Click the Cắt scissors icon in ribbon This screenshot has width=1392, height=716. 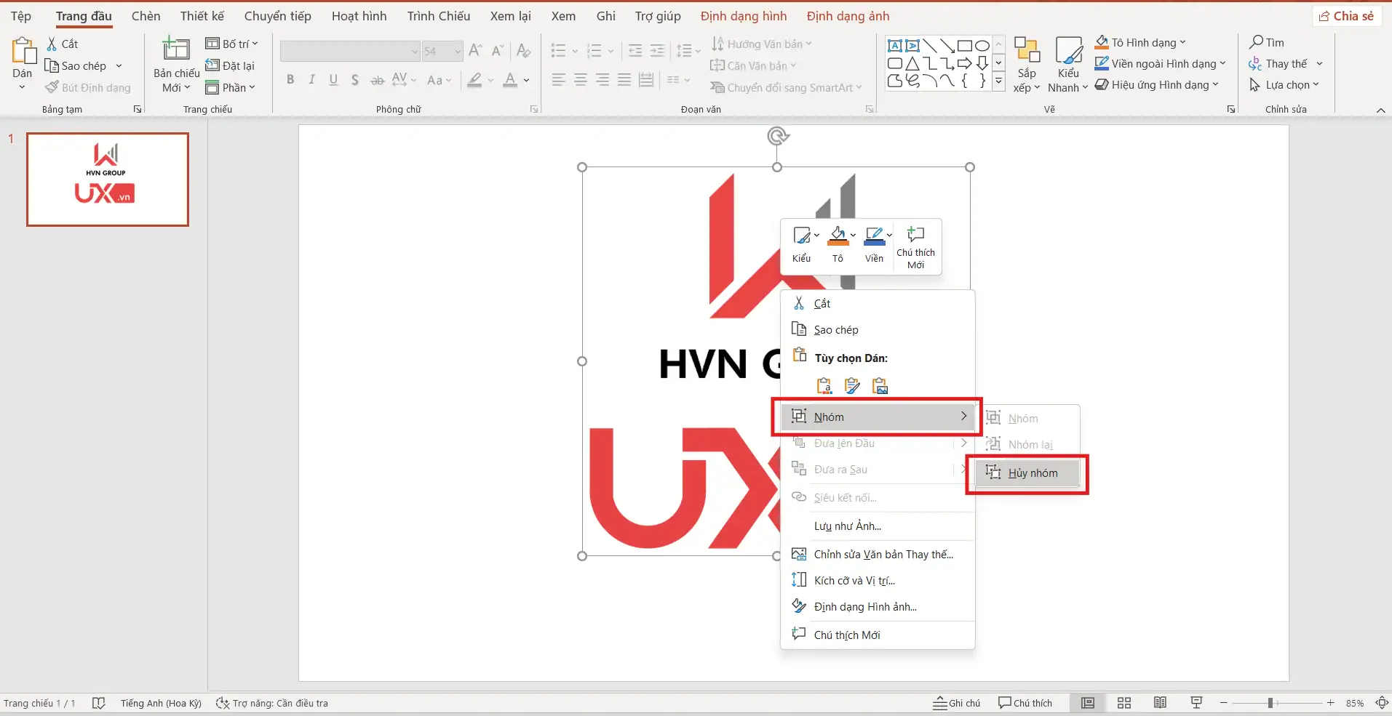52,44
